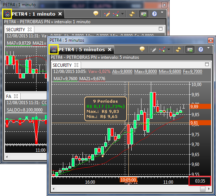Click MA21=9,6776 indicator label
This screenshot has width=216, height=196.
tap(92, 79)
